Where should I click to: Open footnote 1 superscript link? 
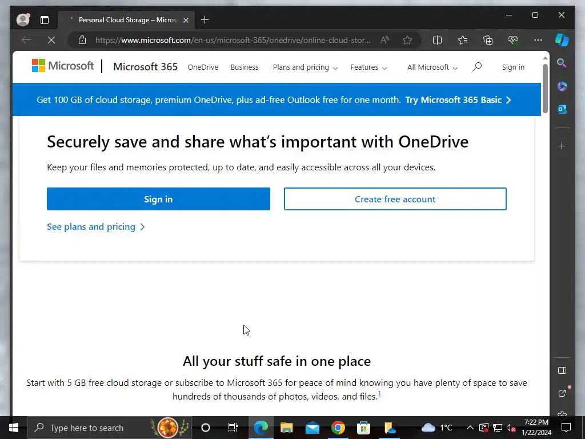(379, 394)
